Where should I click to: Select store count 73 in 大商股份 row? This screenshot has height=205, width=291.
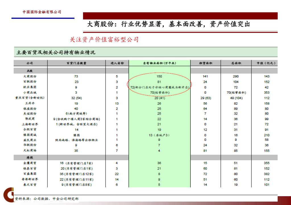76,76
